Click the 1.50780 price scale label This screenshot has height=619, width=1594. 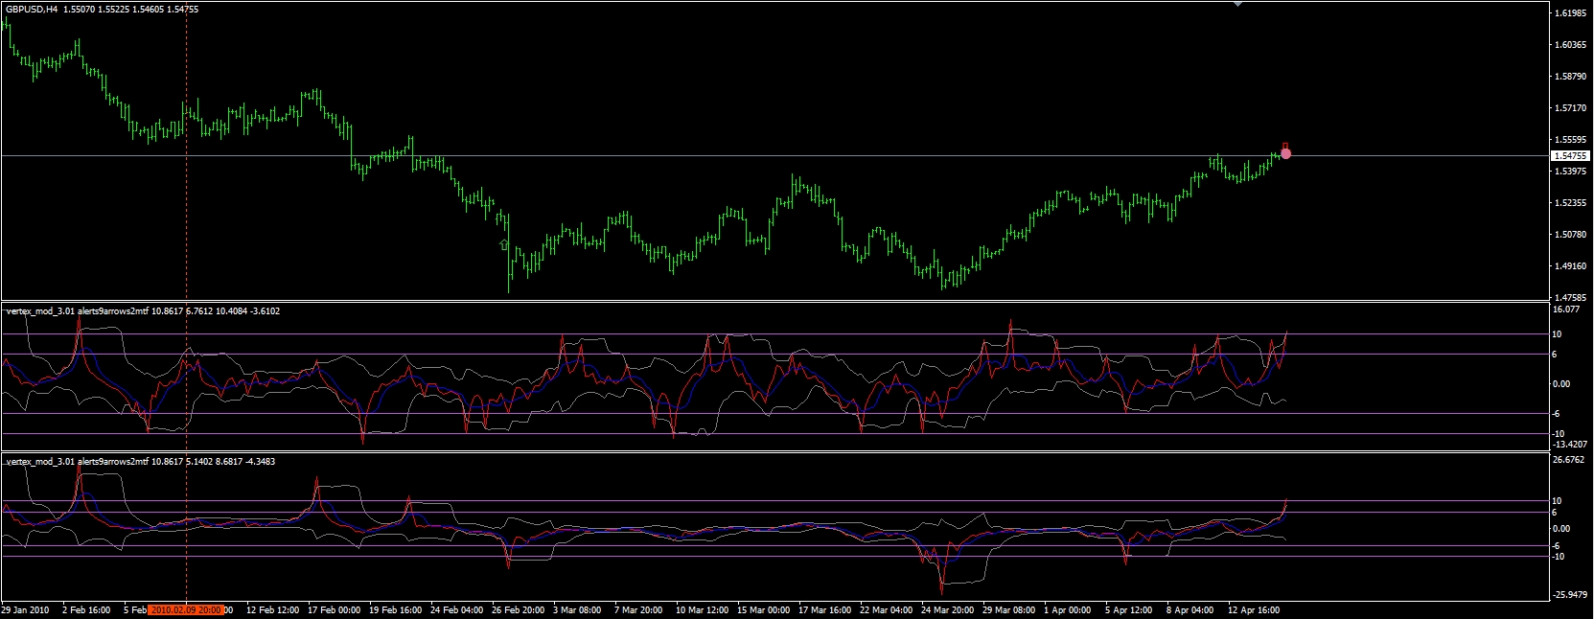coord(1569,235)
